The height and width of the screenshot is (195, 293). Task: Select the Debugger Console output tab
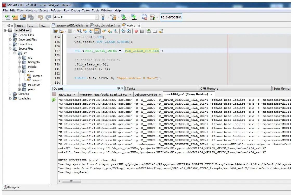click(146, 95)
